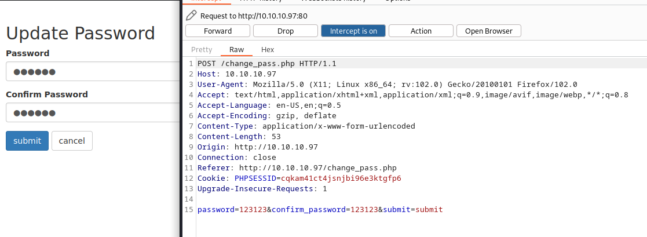Screen dimensions: 647x237
Task: Click the blue submit button
Action: coord(27,141)
